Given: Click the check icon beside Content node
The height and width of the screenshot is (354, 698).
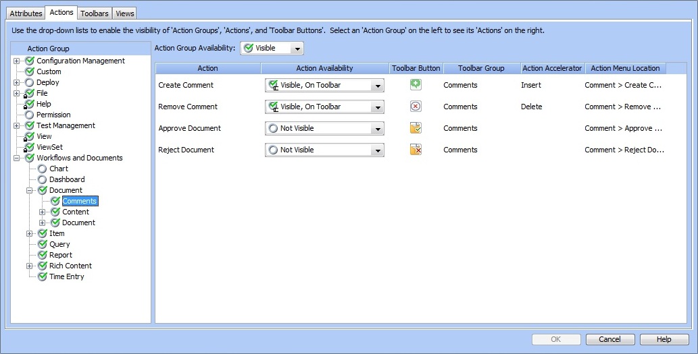Looking at the screenshot, I should [x=55, y=212].
